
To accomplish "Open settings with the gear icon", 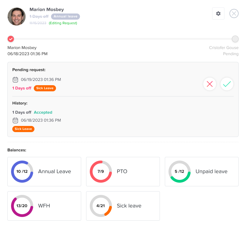I will [218, 13].
